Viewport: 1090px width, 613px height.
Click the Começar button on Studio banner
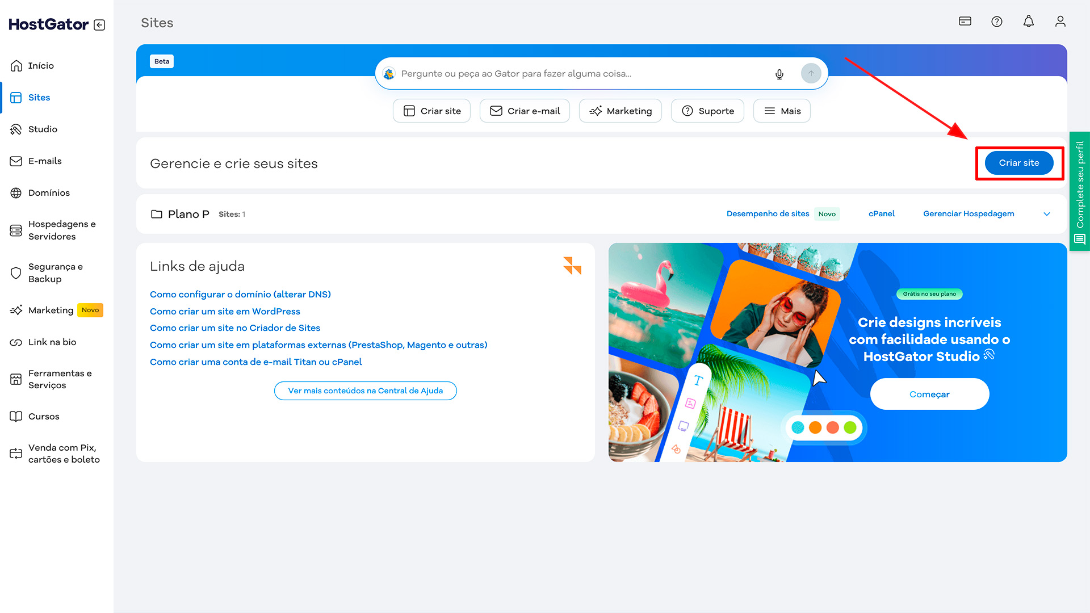click(929, 394)
